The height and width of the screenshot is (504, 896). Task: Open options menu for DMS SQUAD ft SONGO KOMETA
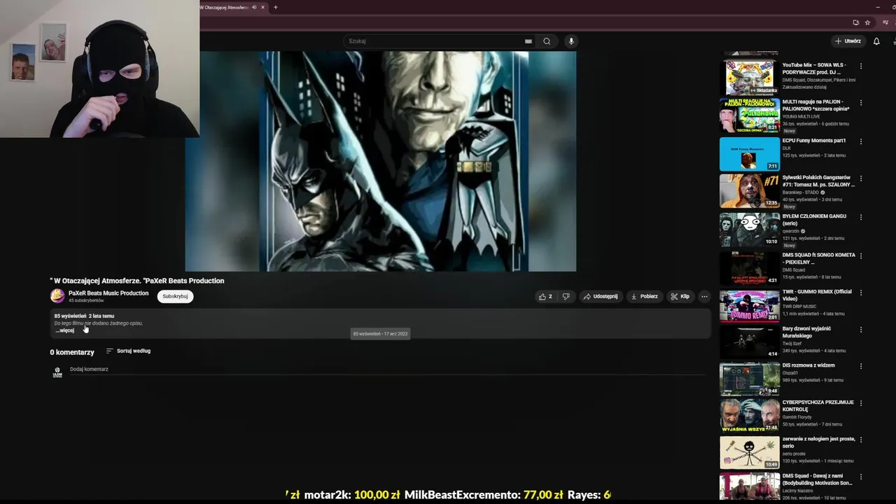click(861, 256)
